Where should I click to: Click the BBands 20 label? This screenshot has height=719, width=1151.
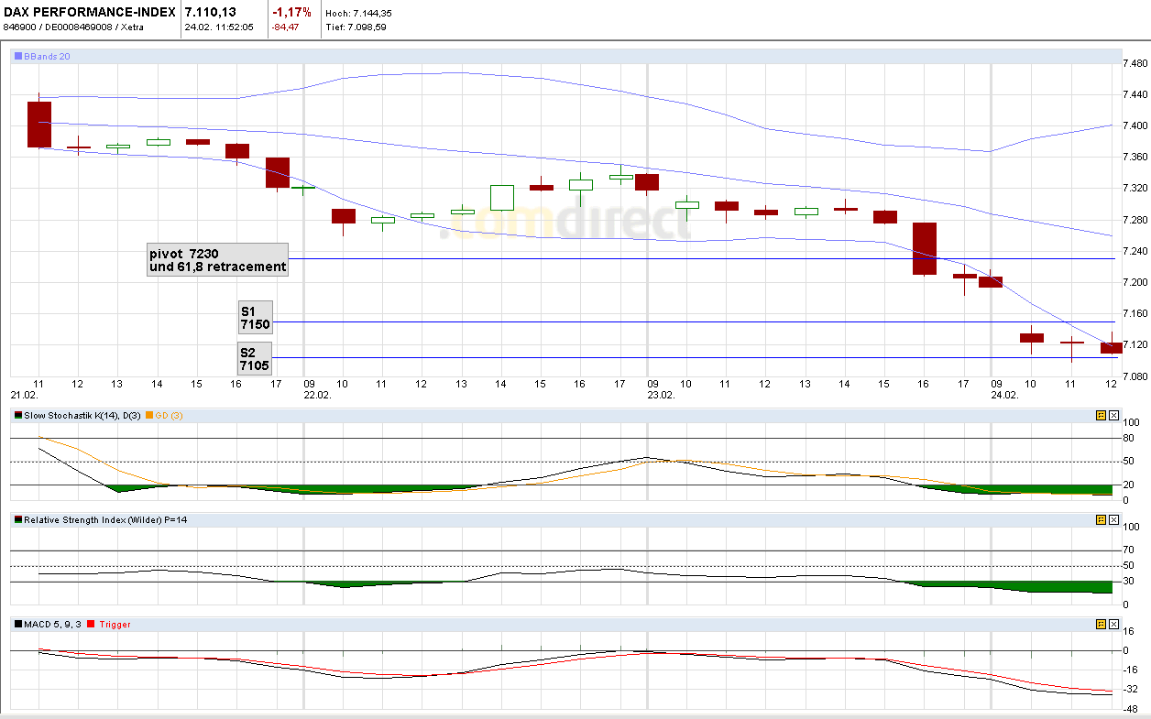[47, 57]
